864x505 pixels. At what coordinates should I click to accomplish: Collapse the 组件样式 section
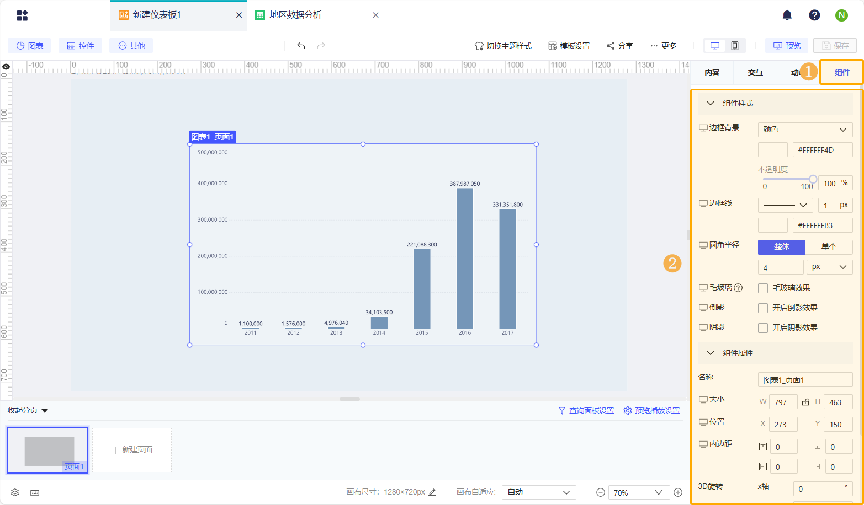pyautogui.click(x=711, y=103)
